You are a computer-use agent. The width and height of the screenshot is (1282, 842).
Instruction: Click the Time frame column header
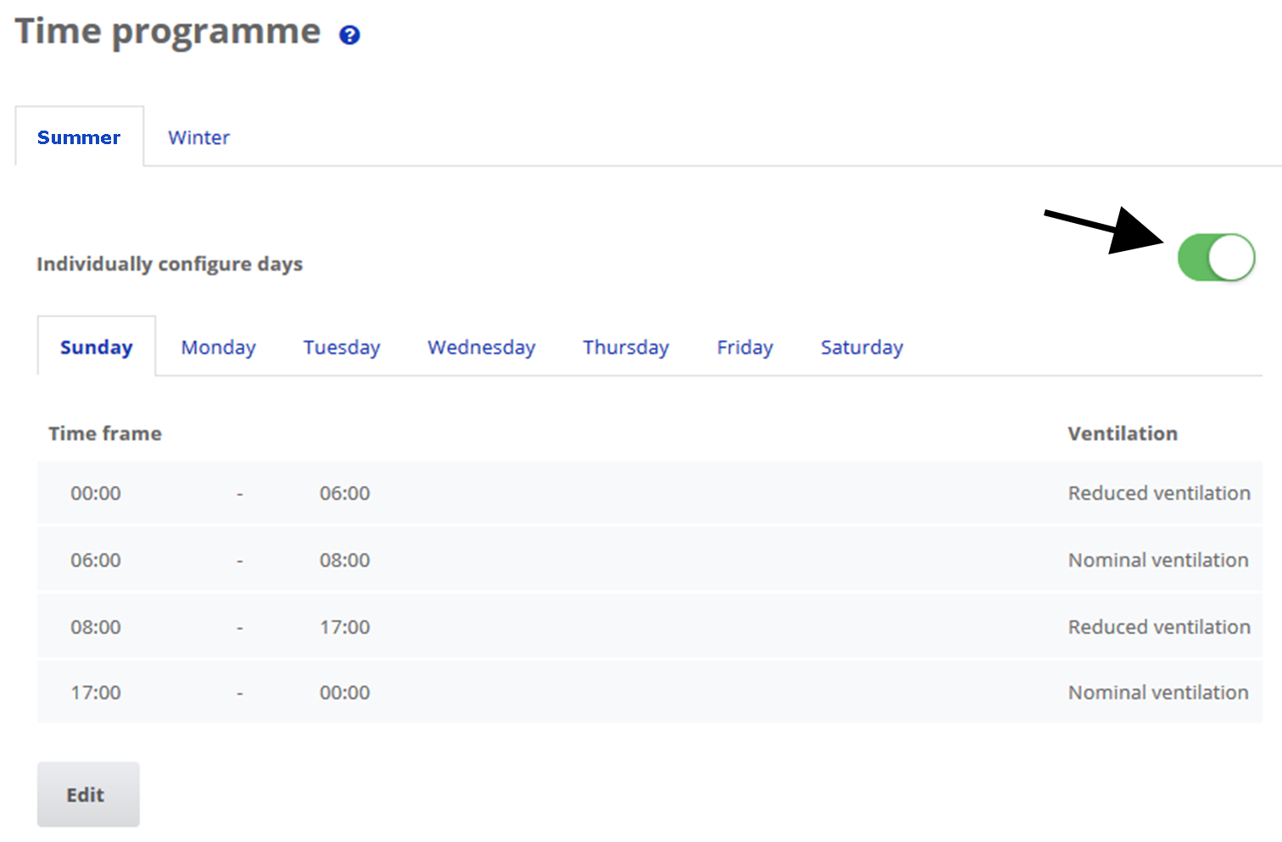tap(105, 433)
